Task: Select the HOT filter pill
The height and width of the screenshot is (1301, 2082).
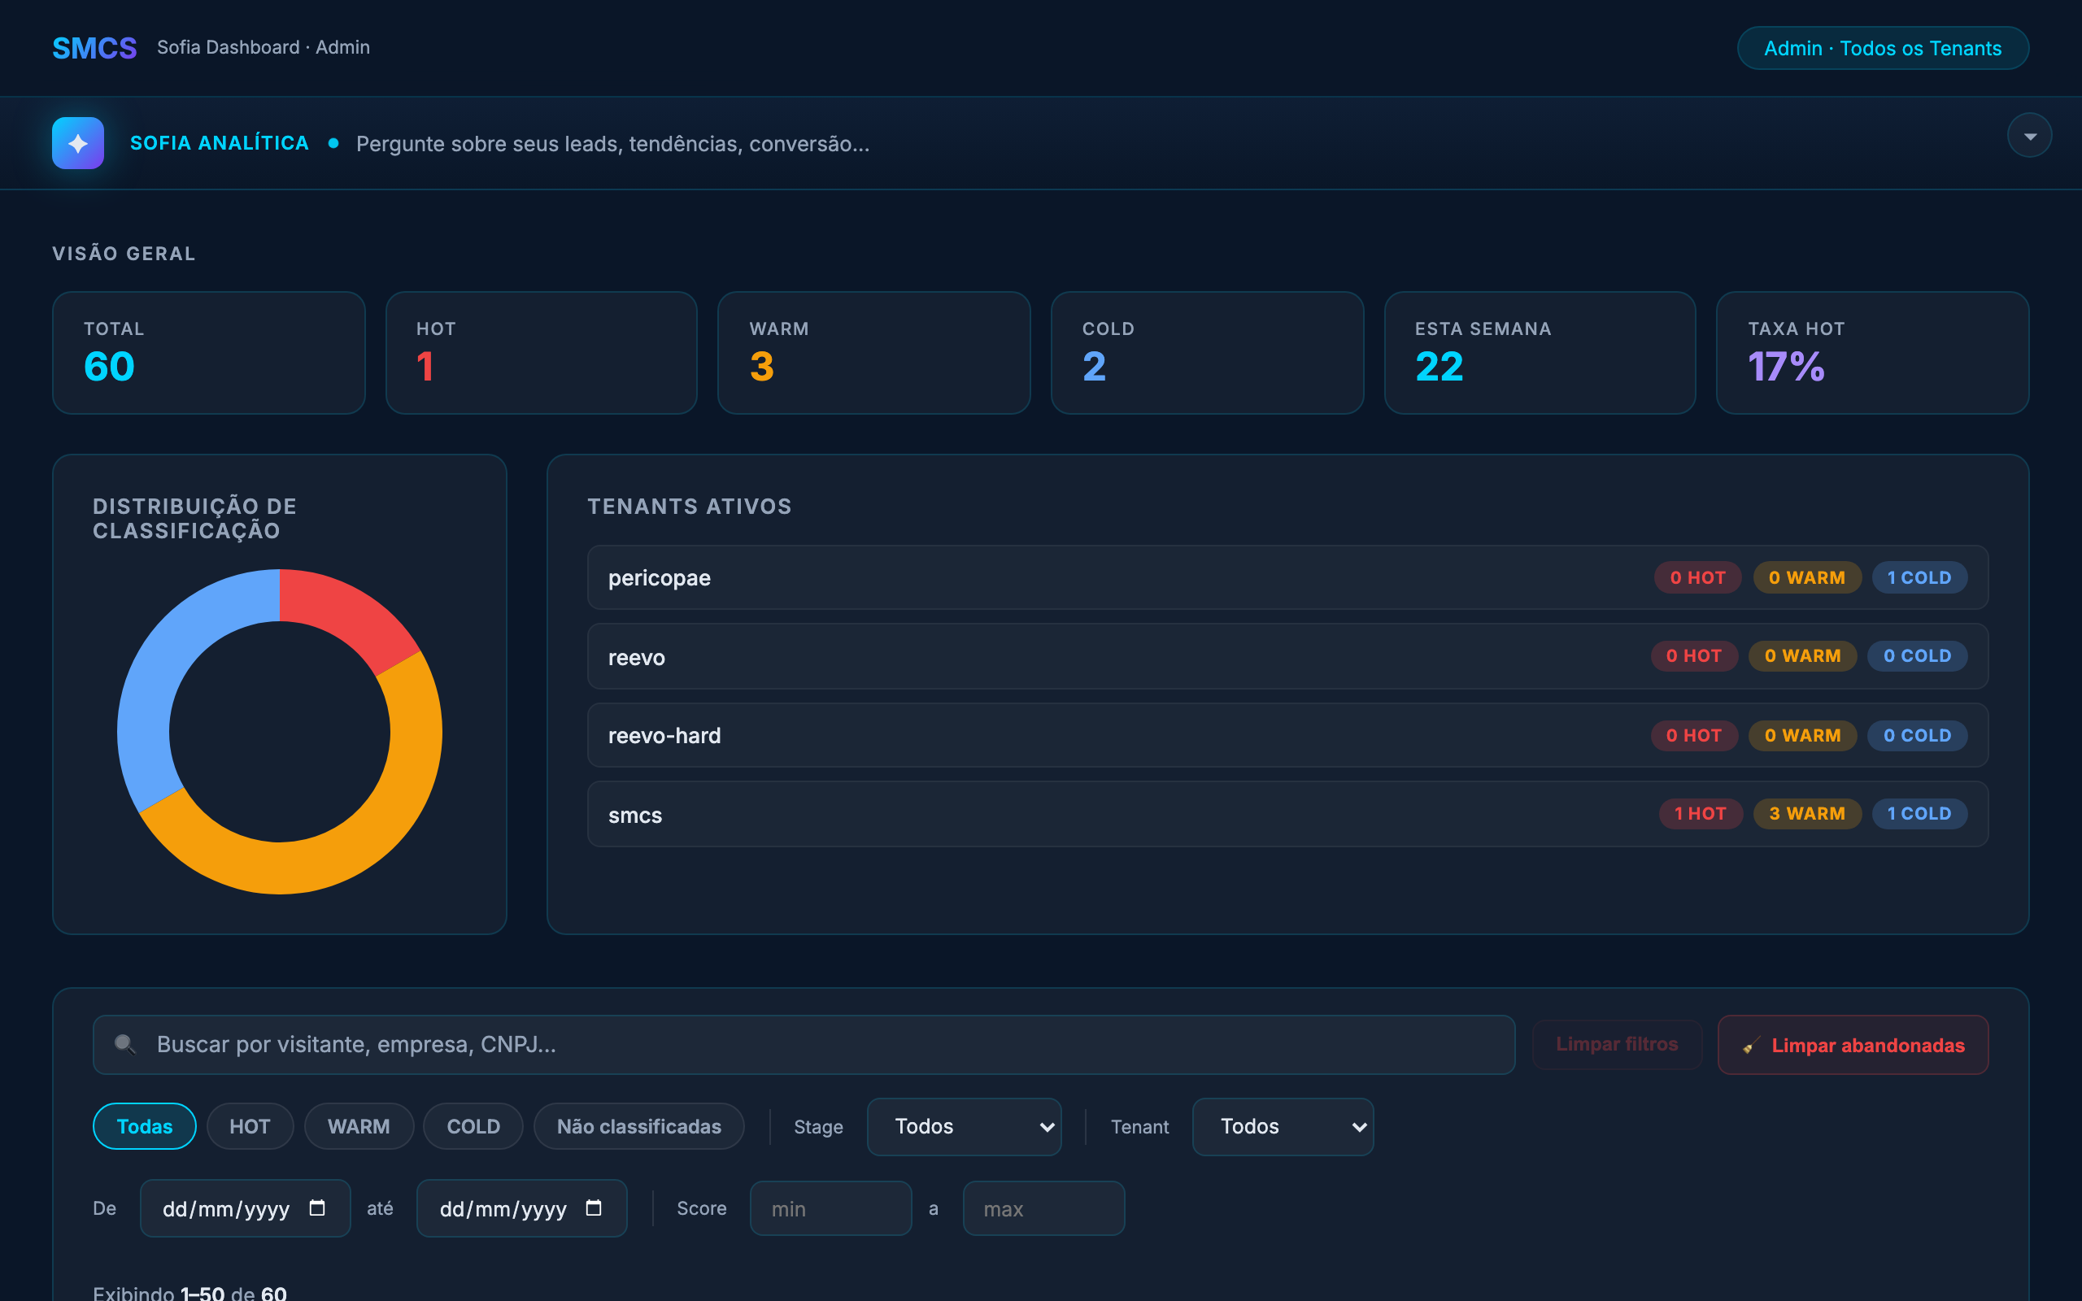Action: pyautogui.click(x=250, y=1125)
